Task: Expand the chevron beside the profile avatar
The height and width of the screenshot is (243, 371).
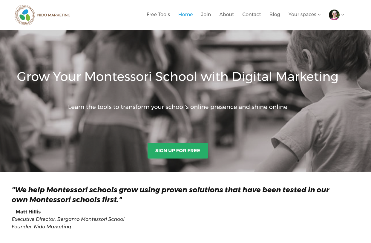Action: (343, 15)
